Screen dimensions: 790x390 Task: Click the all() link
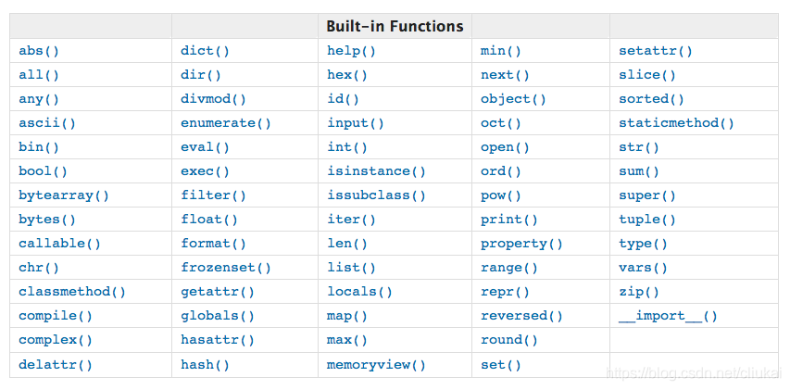tap(39, 75)
